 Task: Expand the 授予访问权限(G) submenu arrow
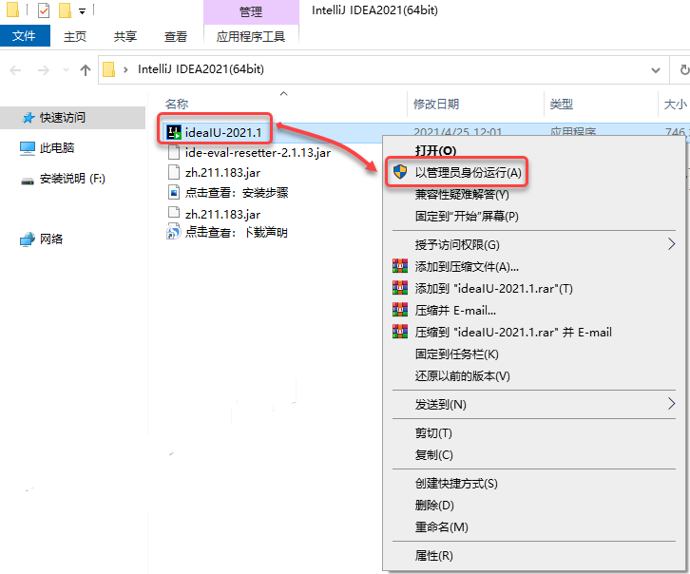(671, 243)
